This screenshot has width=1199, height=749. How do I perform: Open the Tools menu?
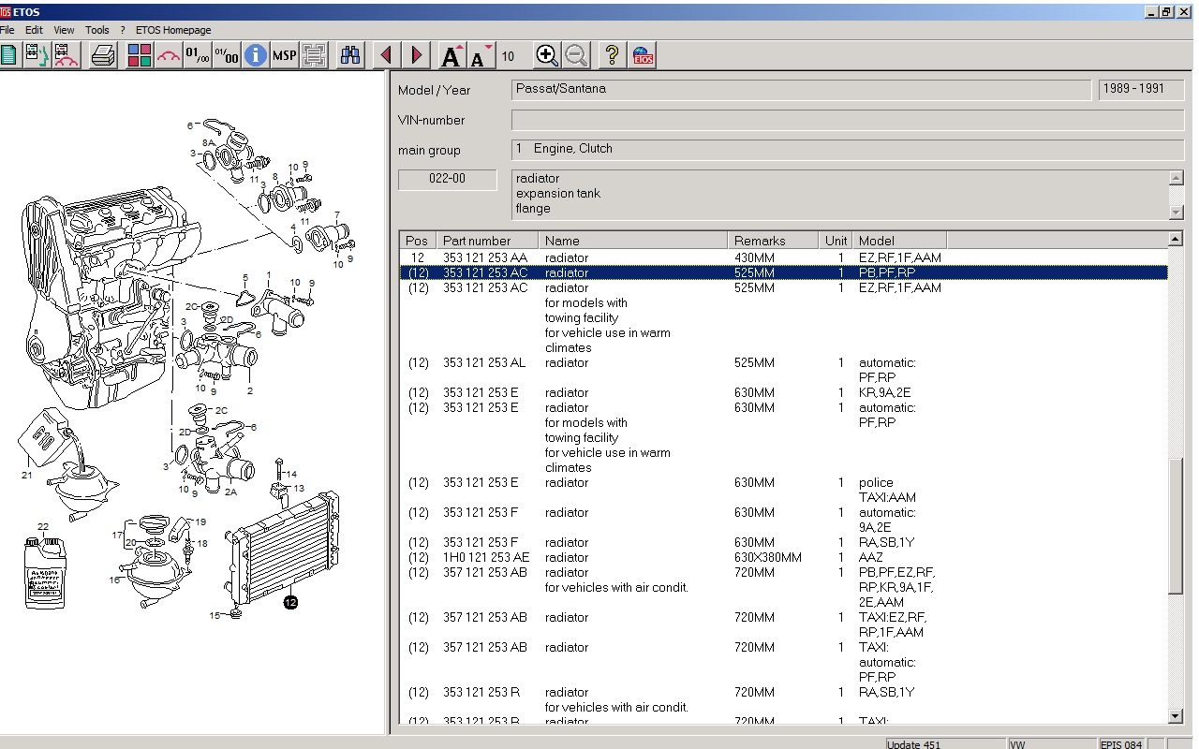(x=97, y=30)
